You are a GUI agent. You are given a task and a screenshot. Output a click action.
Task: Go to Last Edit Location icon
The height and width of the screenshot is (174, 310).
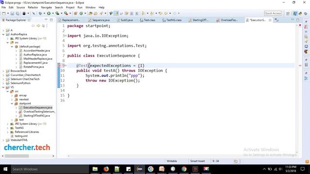(x=160, y=14)
